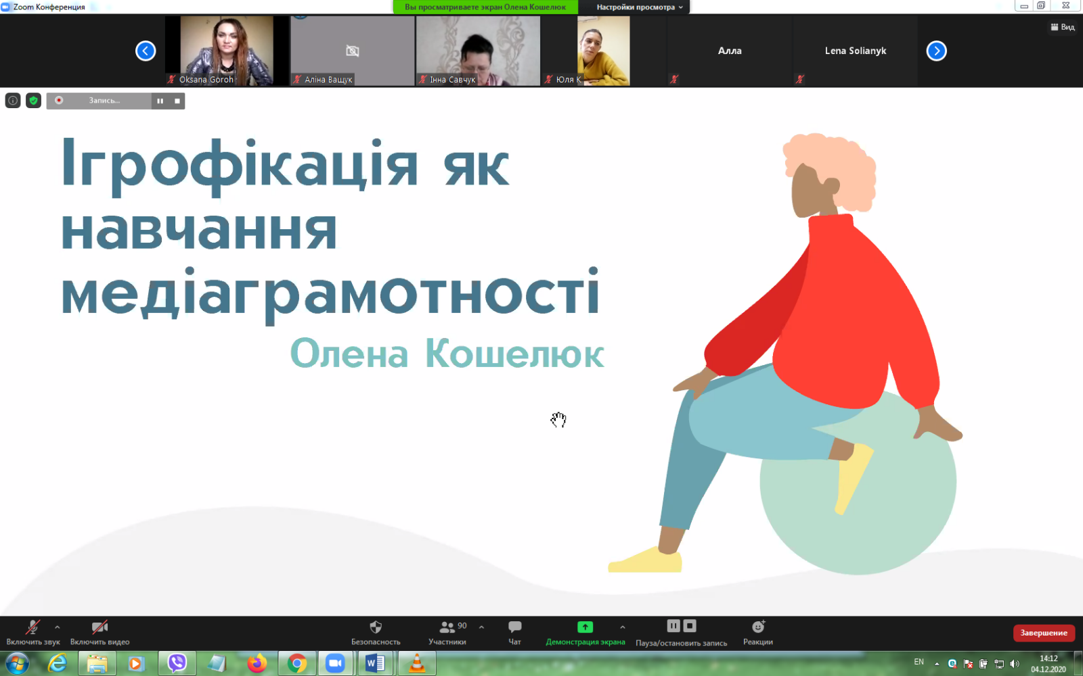This screenshot has width=1083, height=676.
Task: Unmute with the Включить звук button
Action: click(x=32, y=632)
